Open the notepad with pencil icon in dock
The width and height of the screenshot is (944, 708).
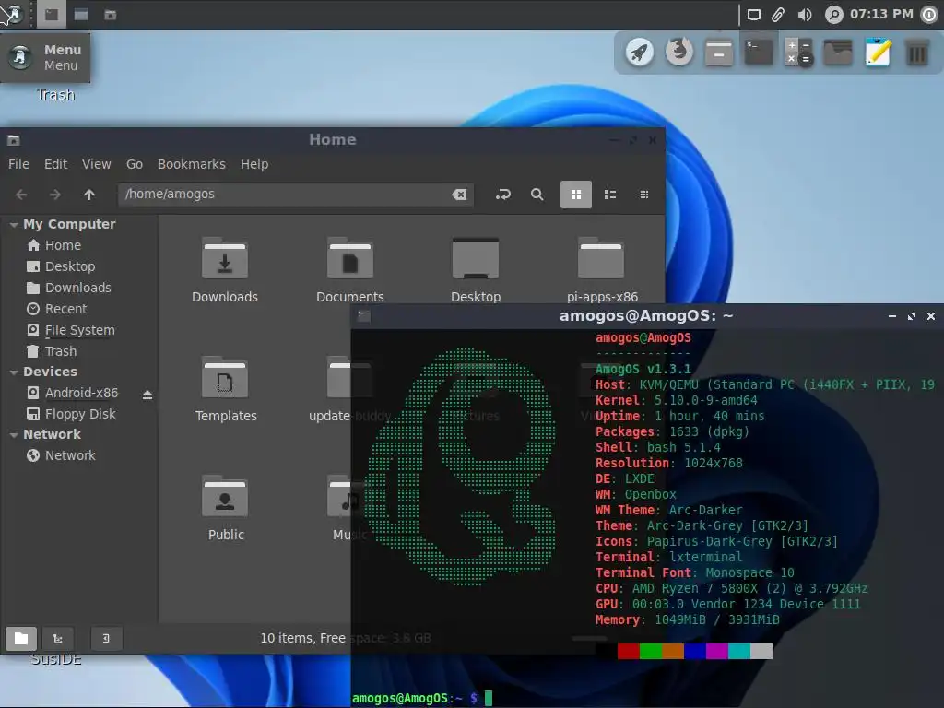point(878,53)
